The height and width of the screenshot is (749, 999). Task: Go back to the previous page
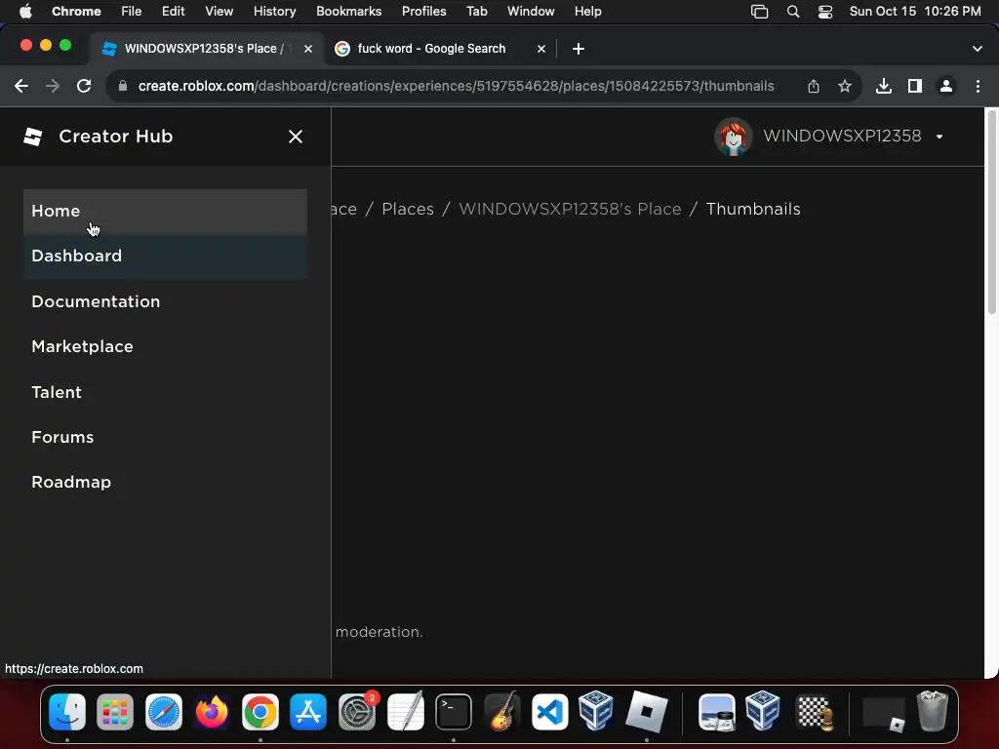pos(21,86)
